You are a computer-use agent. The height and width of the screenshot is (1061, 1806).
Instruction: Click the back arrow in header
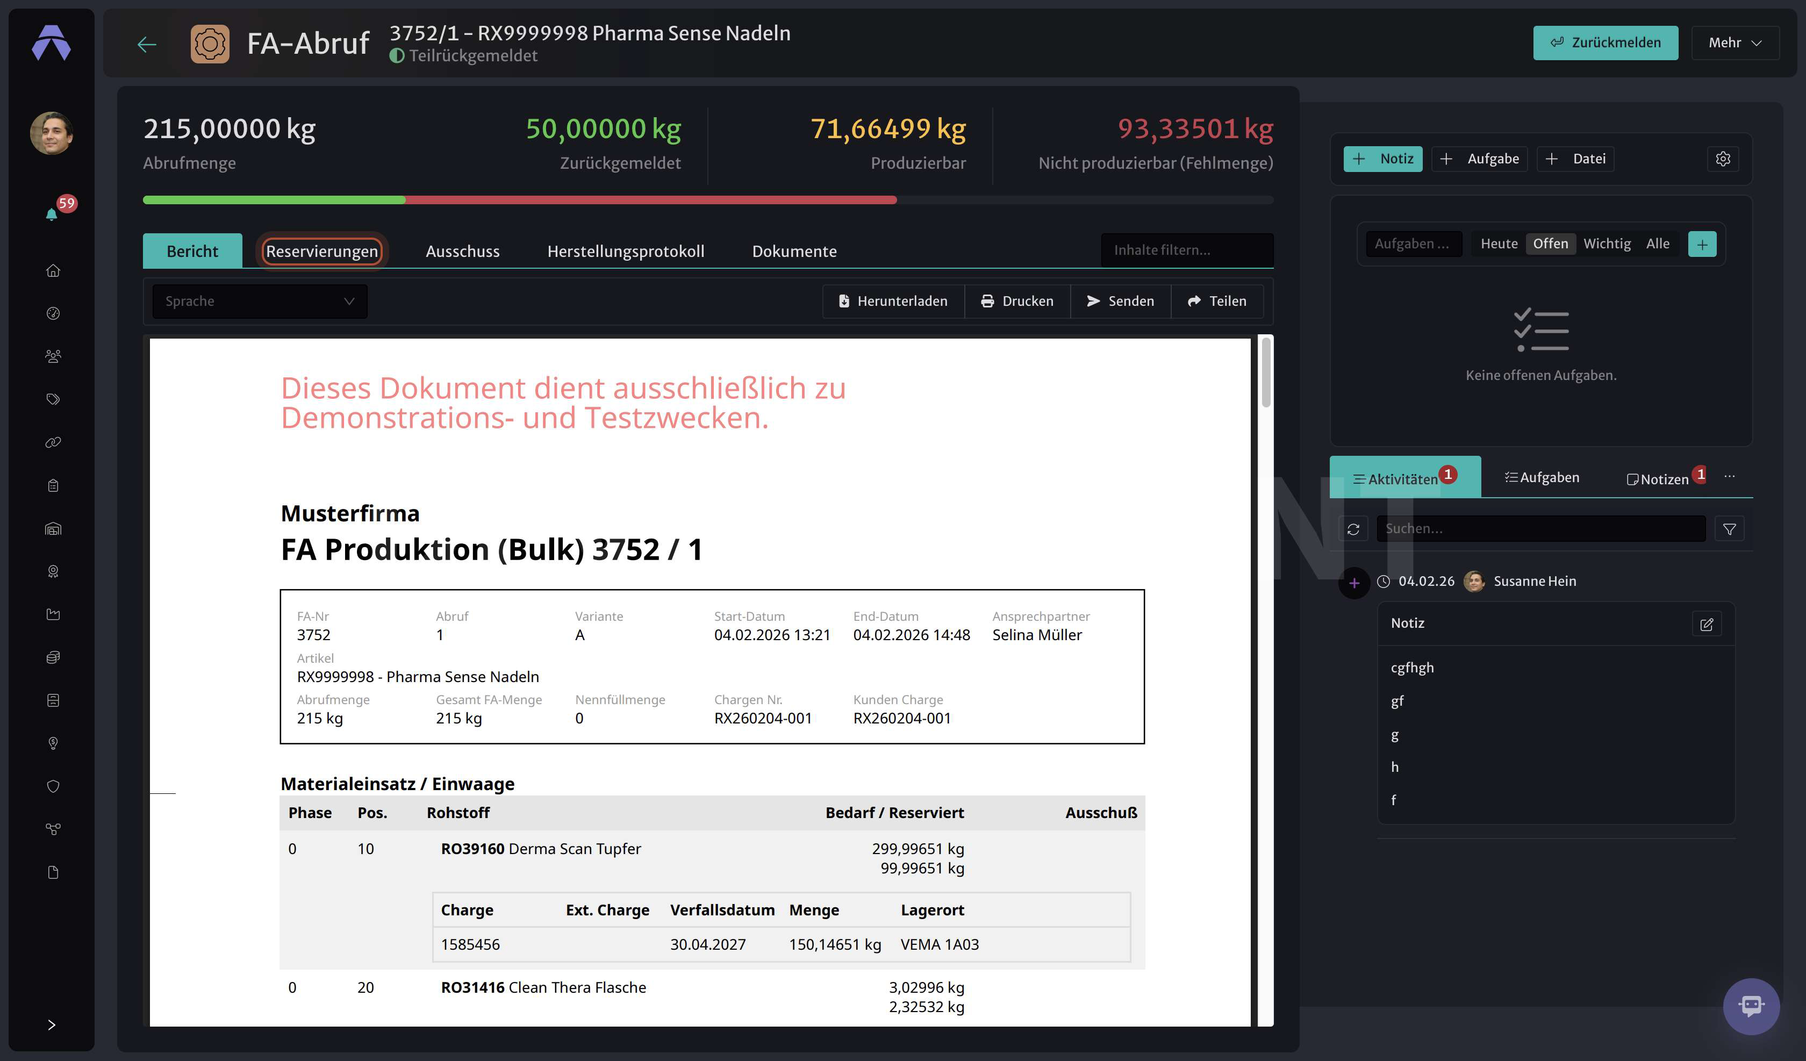[146, 44]
